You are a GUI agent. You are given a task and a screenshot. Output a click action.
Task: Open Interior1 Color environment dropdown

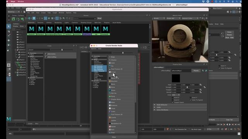click(x=190, y=18)
